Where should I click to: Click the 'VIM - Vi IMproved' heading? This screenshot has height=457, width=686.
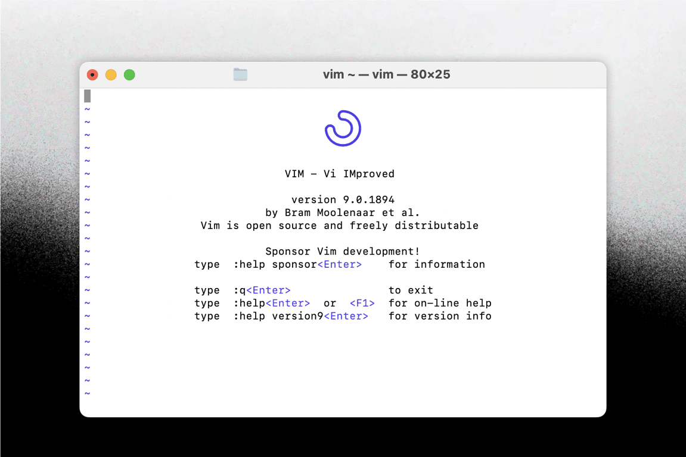tap(339, 174)
